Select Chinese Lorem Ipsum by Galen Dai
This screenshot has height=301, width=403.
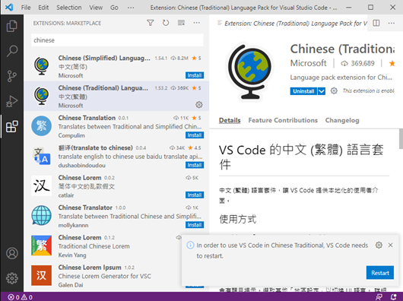(x=116, y=276)
